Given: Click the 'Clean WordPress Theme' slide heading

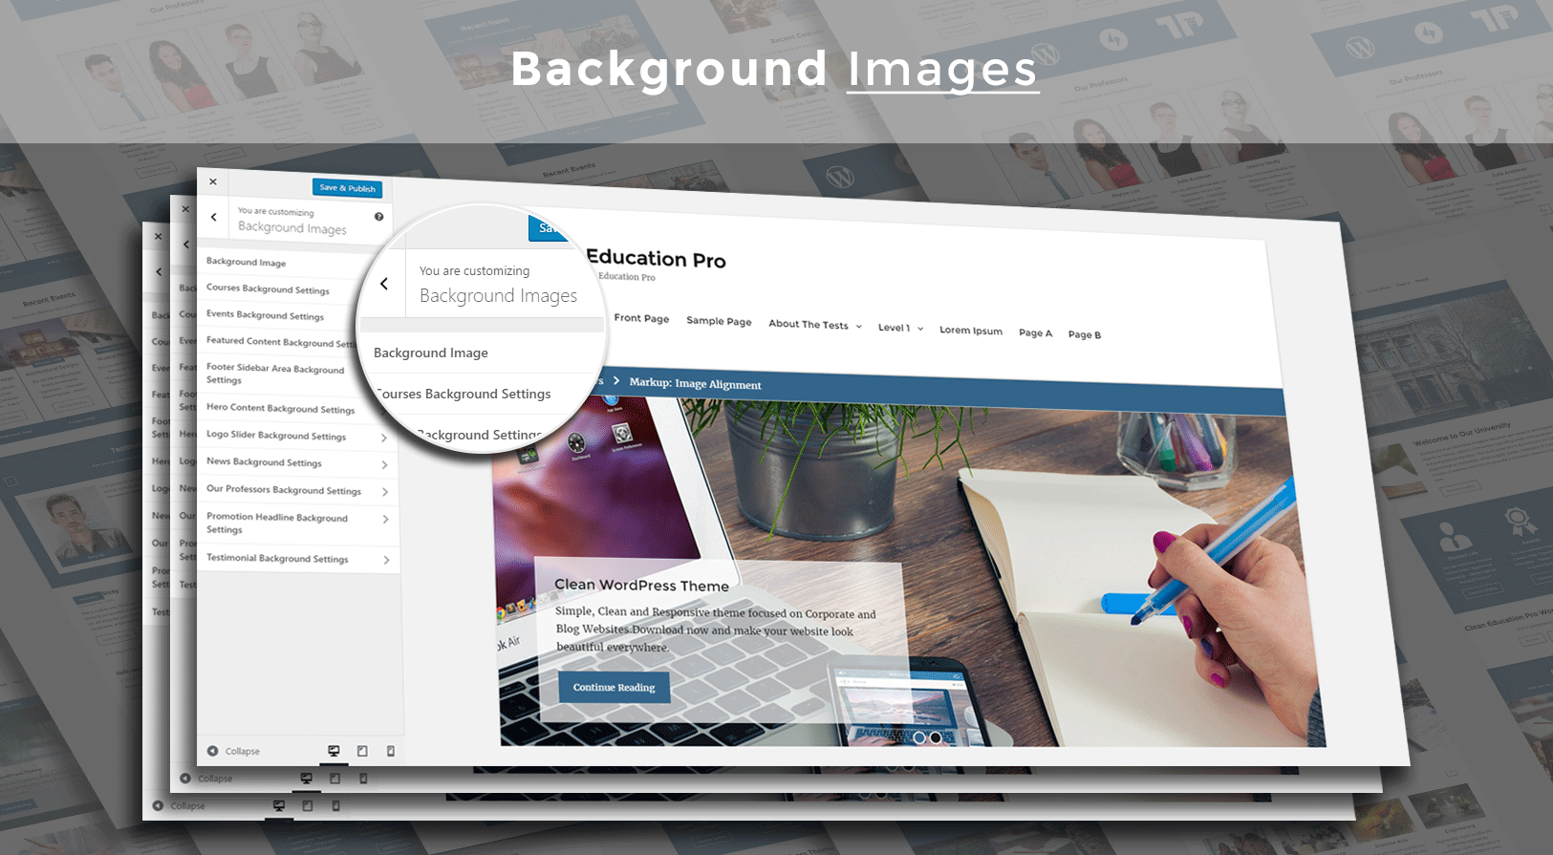Looking at the screenshot, I should click(x=641, y=585).
